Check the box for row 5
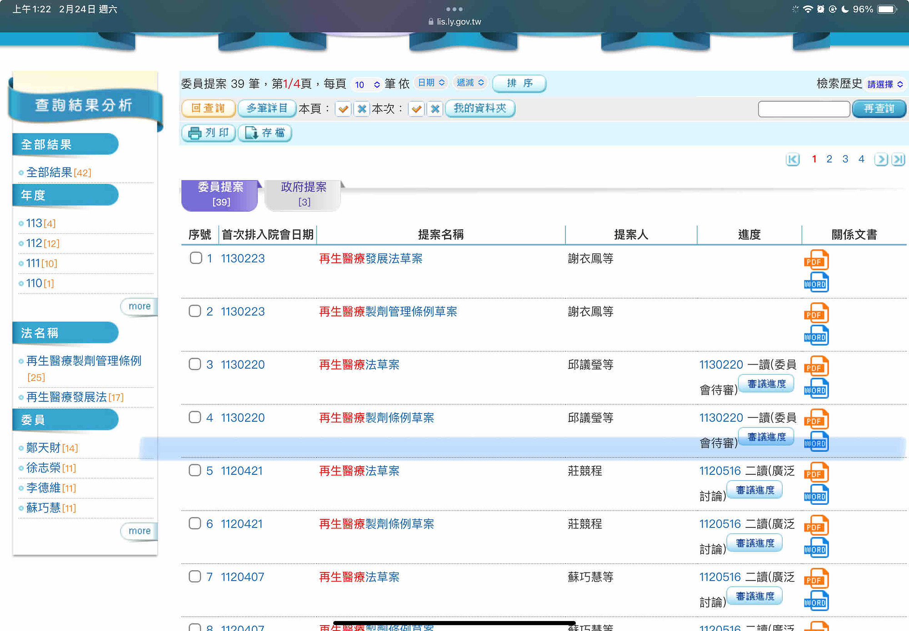Image resolution: width=909 pixels, height=631 pixels. click(x=195, y=470)
